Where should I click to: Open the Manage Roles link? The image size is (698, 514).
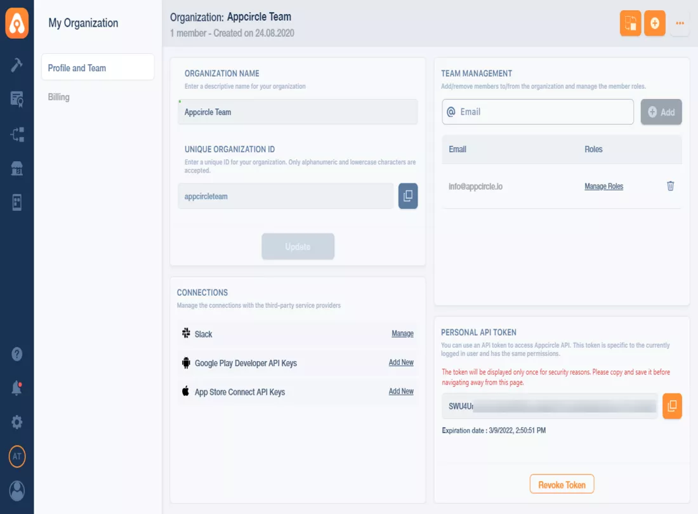(x=603, y=187)
